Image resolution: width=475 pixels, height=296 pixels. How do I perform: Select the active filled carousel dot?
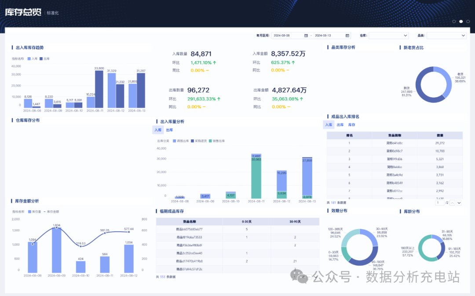(x=461, y=22)
